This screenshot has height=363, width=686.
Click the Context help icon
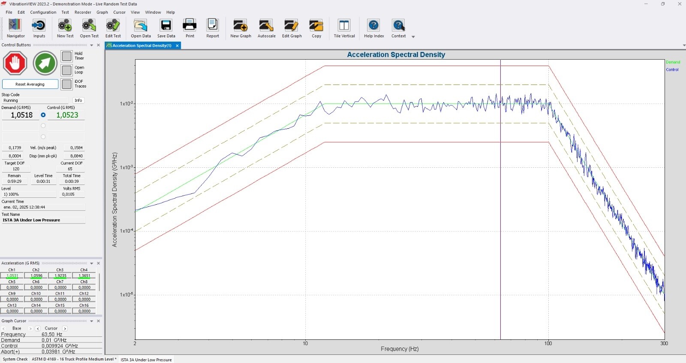398,29
